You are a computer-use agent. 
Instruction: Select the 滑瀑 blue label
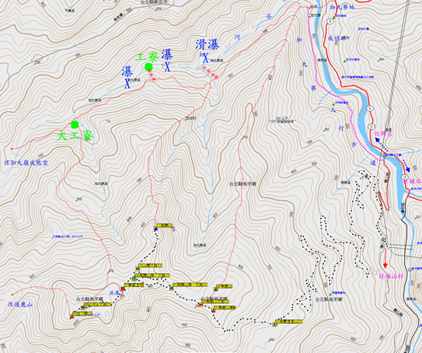click(x=207, y=45)
